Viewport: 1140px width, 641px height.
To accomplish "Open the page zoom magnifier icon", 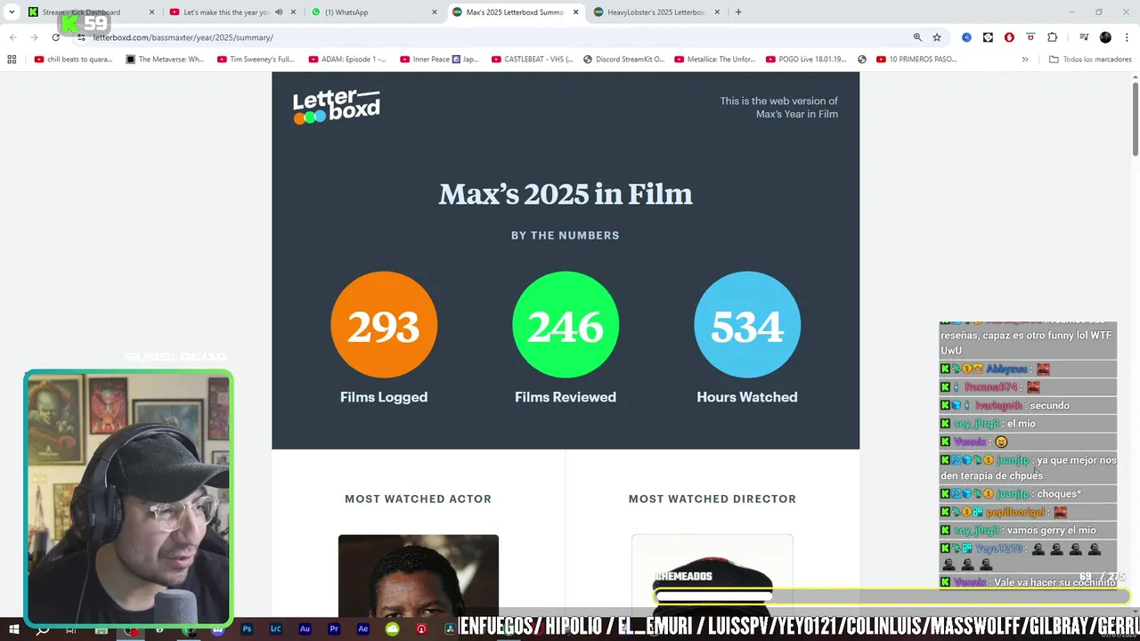I will (x=917, y=37).
